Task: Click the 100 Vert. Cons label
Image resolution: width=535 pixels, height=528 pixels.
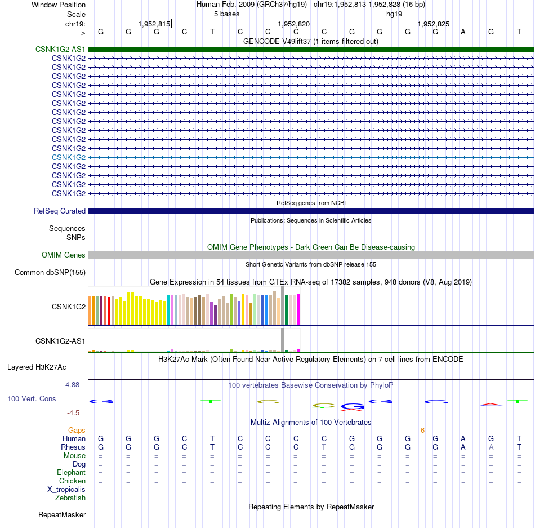Action: tap(32, 398)
